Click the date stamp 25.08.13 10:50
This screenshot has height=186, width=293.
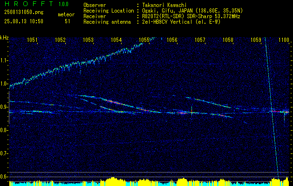(x=24, y=21)
